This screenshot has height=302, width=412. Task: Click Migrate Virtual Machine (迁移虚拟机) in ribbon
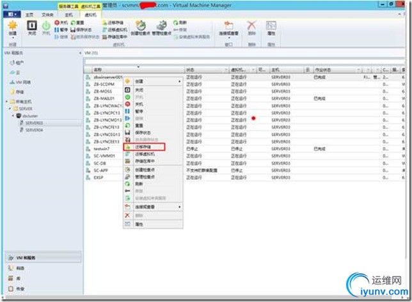(x=115, y=29)
